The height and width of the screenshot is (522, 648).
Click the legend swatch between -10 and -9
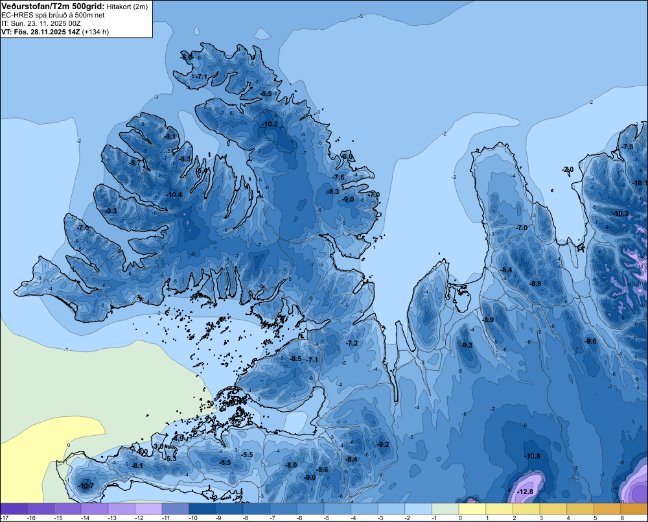(202, 509)
